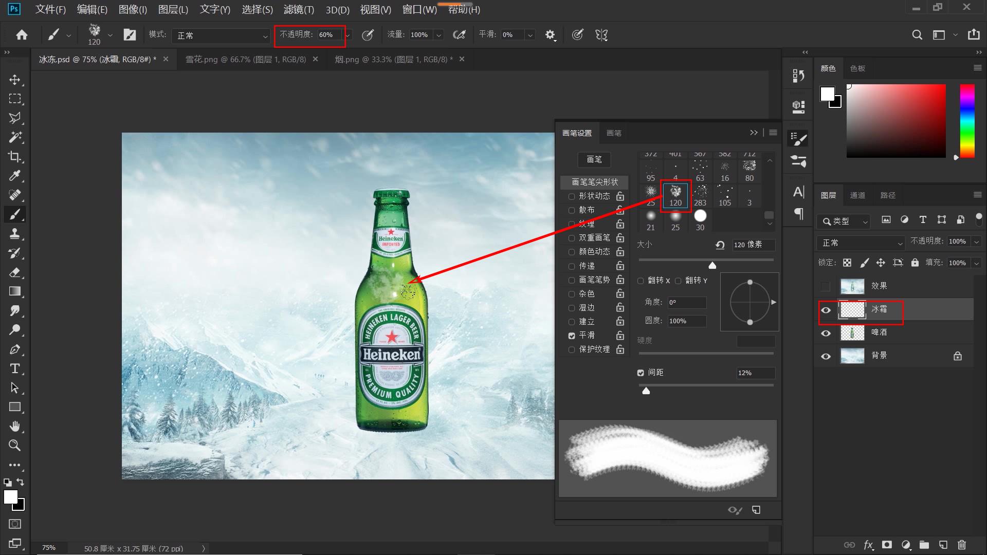This screenshot has width=987, height=555.
Task: Open layer filter 类型 dropdown
Action: (844, 221)
